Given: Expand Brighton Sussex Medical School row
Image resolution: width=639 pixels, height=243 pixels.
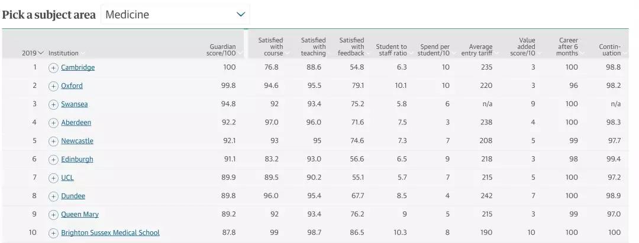Looking at the screenshot, I should 53,233.
